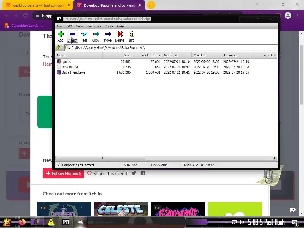This screenshot has height=228, width=304.
Task: Open the browser profile avatar
Action: [x=288, y=15]
